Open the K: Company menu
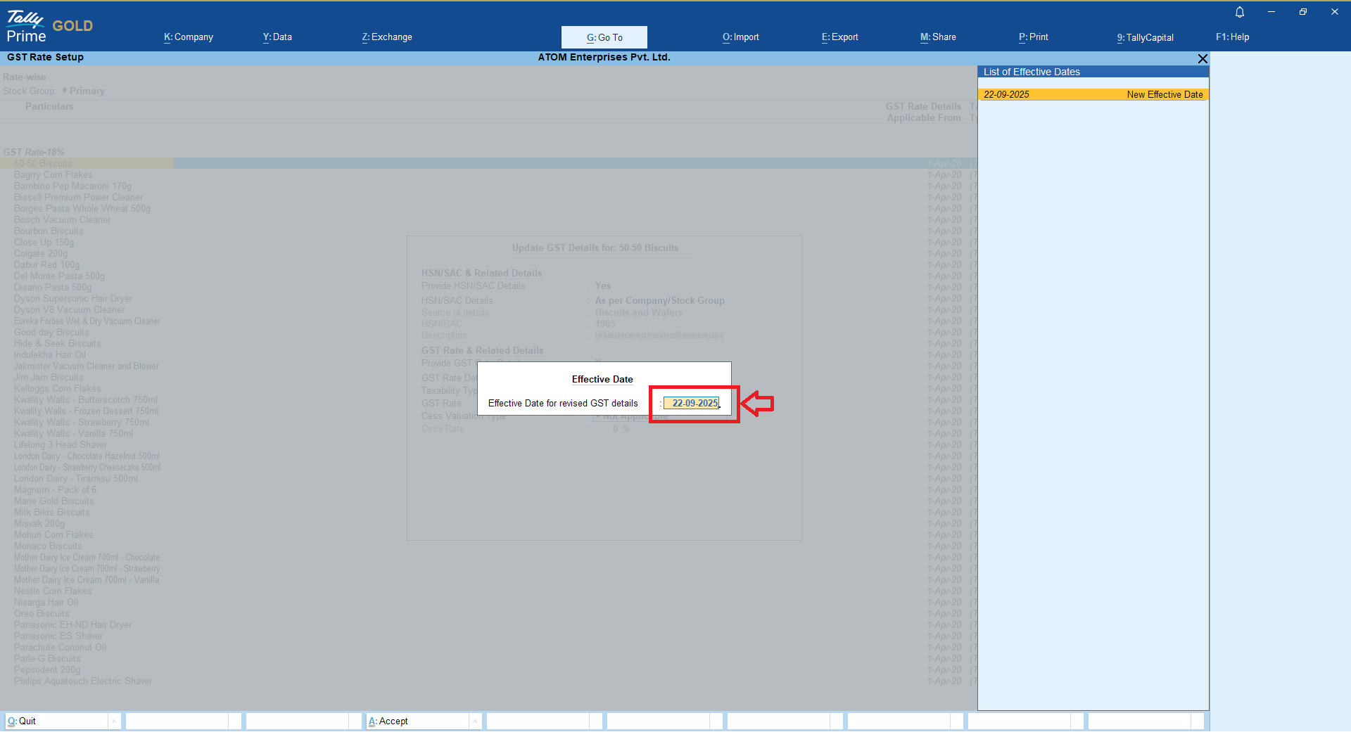The width and height of the screenshot is (1351, 732). (x=189, y=37)
